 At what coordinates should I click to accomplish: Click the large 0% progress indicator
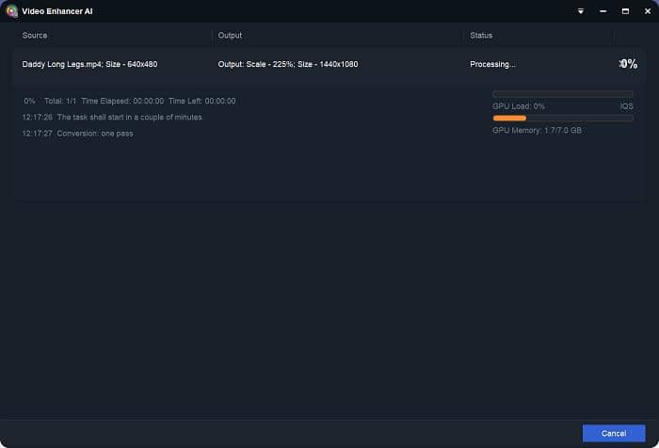coord(628,64)
